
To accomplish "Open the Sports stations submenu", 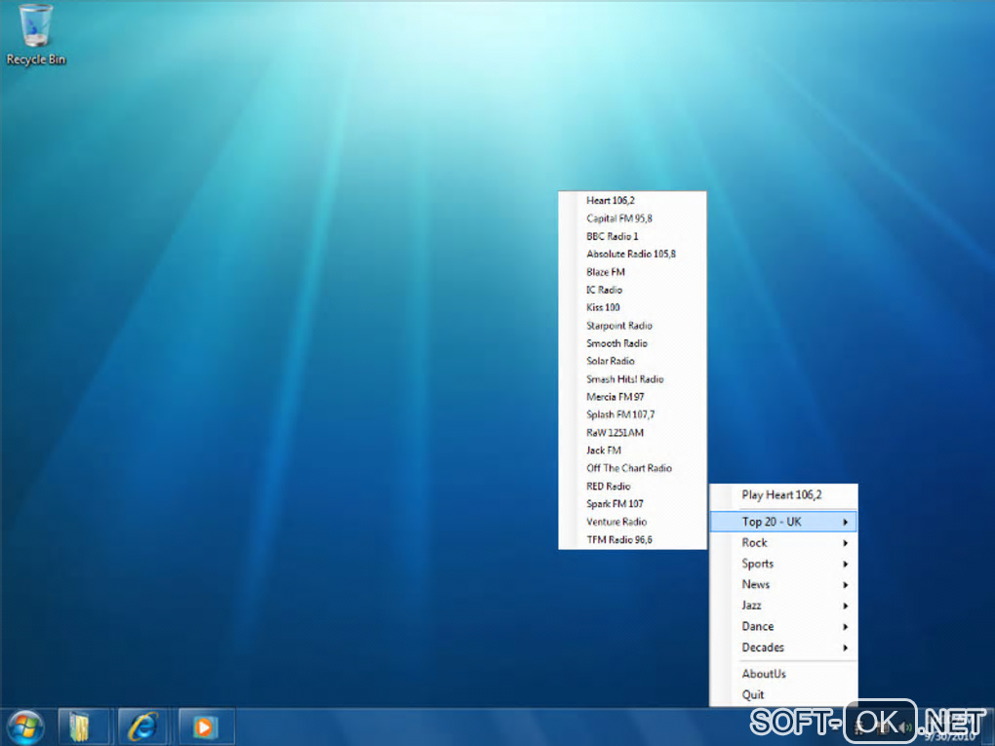I will [783, 564].
